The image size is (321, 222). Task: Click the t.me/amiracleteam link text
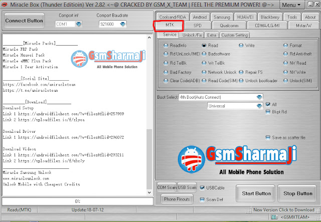pyautogui.click(x=30, y=90)
